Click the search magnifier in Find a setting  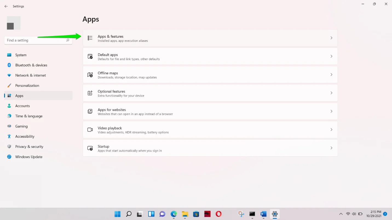[68, 40]
